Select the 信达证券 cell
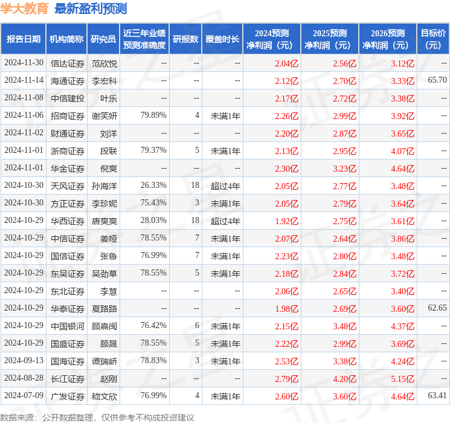 pyautogui.click(x=68, y=63)
